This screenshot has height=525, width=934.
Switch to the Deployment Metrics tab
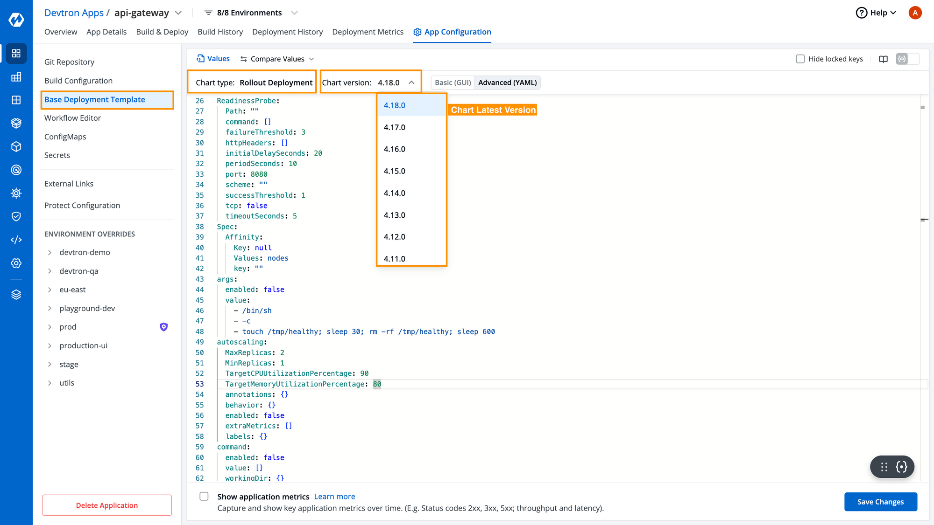click(x=366, y=31)
